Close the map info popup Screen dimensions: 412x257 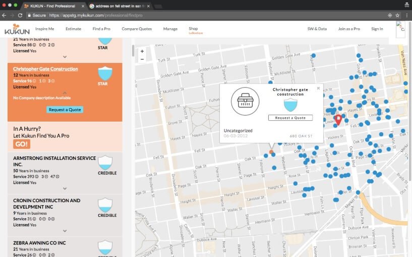pyautogui.click(x=319, y=89)
